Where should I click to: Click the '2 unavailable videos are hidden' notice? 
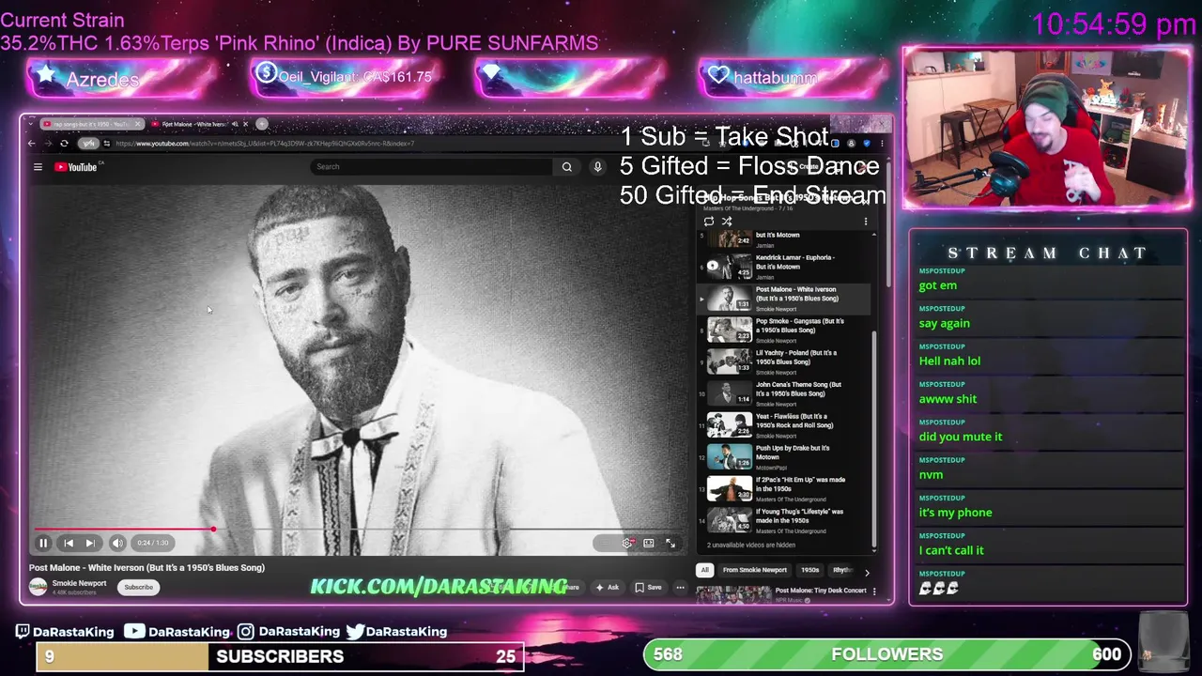(x=751, y=545)
